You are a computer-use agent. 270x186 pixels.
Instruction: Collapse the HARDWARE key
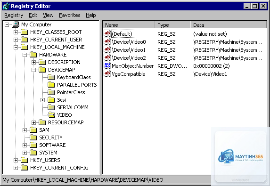(x=25, y=55)
